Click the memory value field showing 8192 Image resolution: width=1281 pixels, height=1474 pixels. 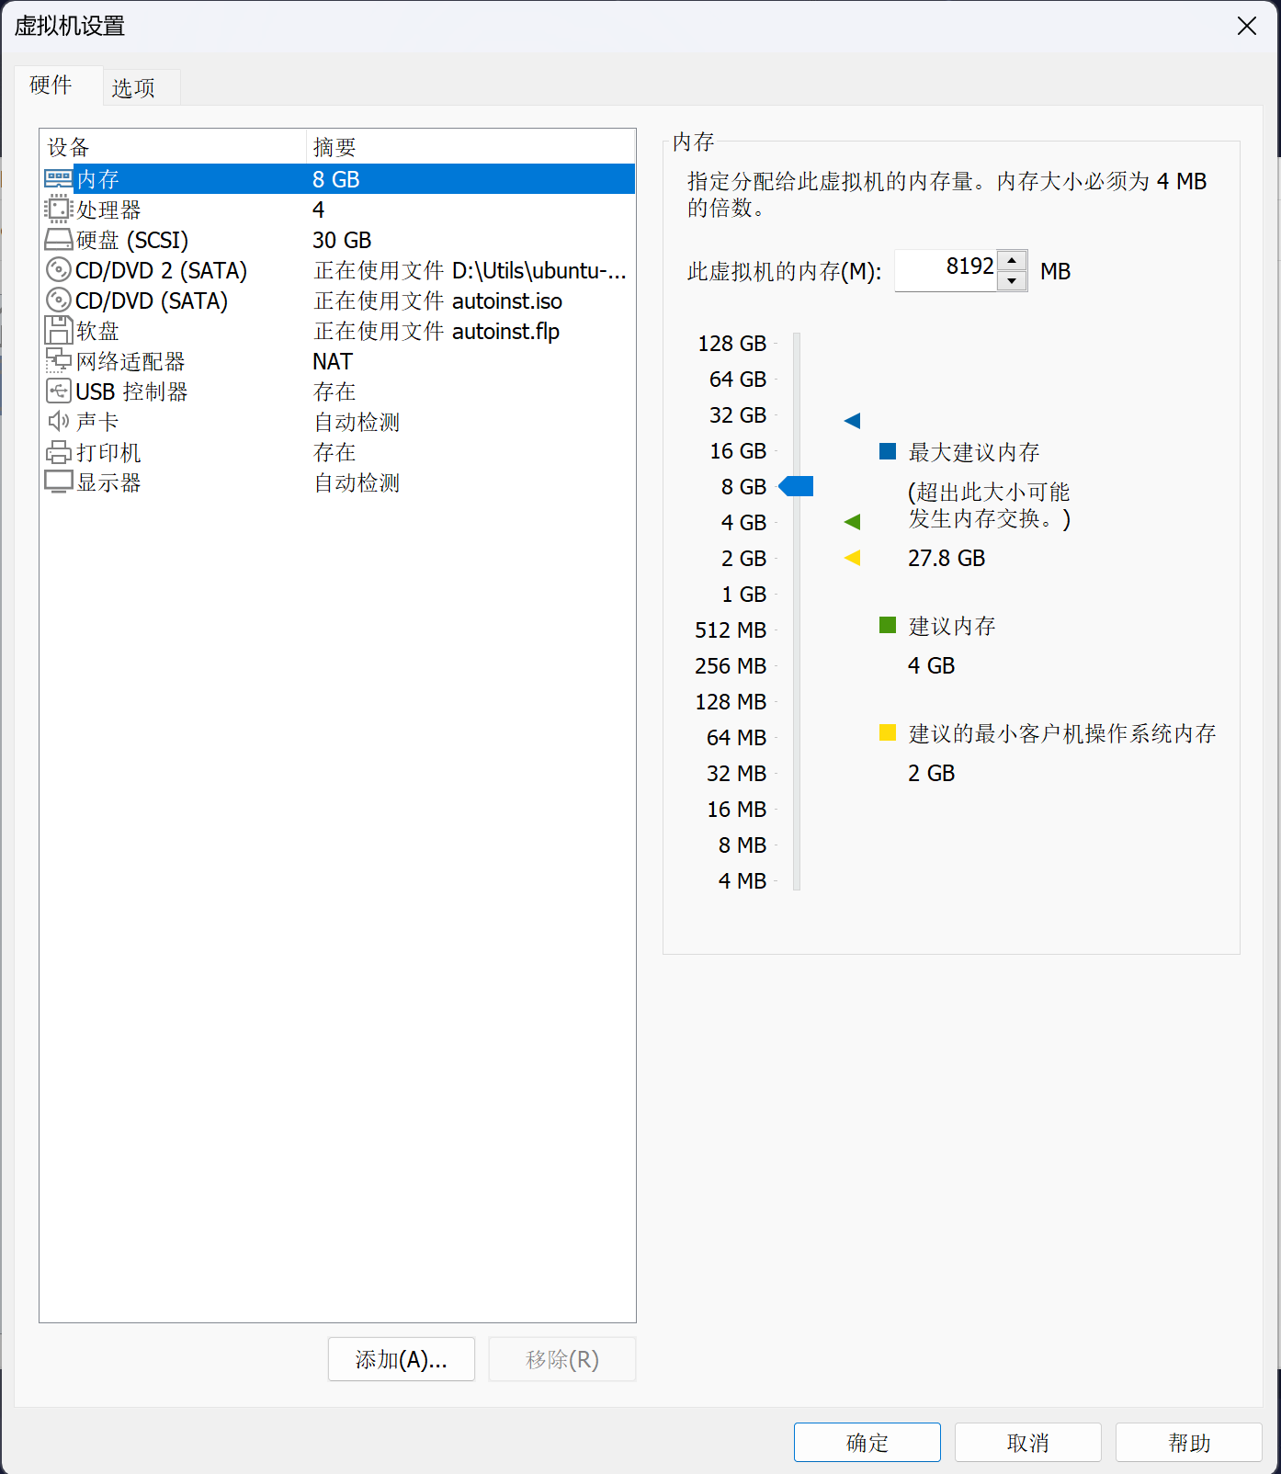pyautogui.click(x=947, y=270)
